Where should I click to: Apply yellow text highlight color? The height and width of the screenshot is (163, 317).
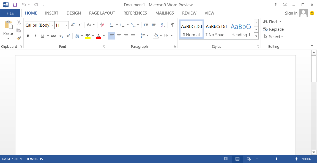click(x=88, y=36)
